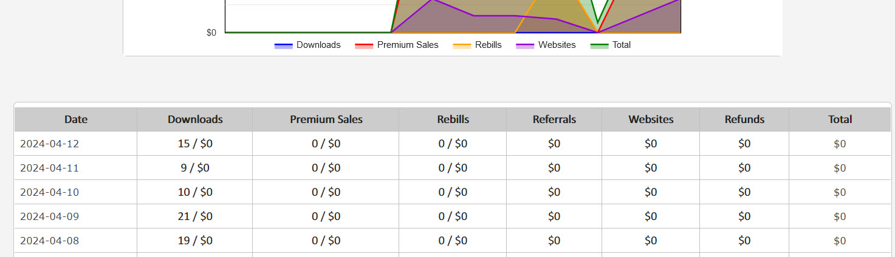Click the purple Websites legend swatch

(x=525, y=45)
